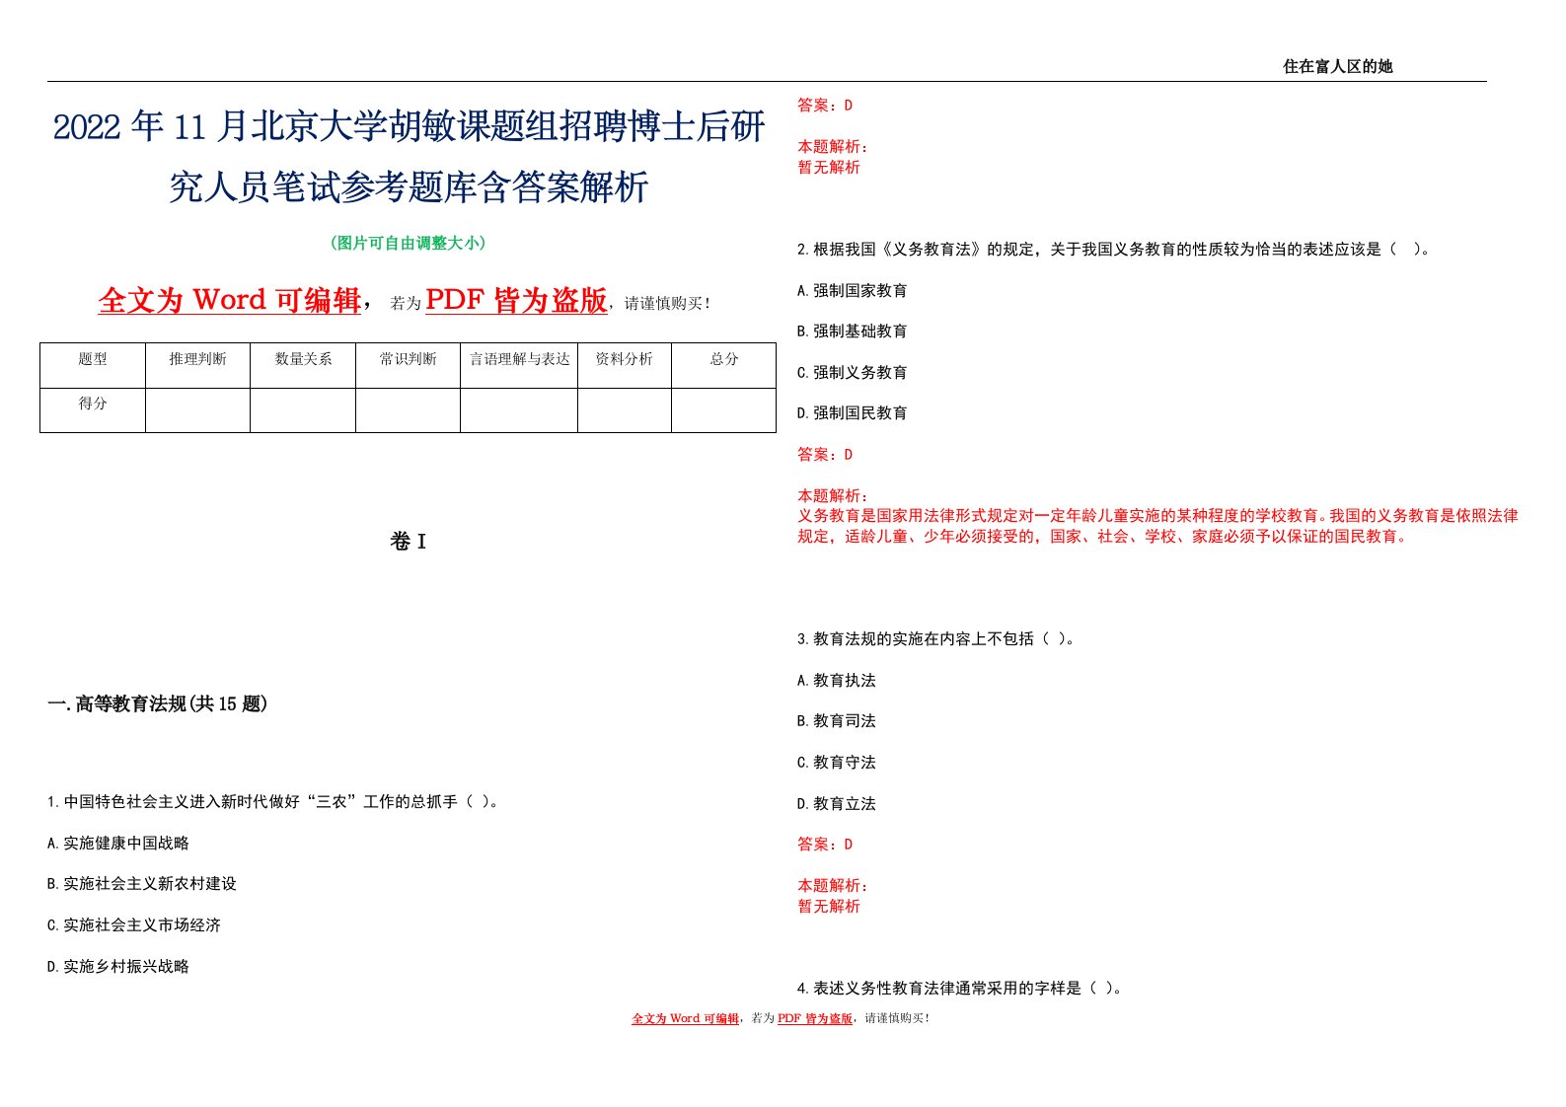The image size is (1566, 1107).
Task: Click the large red PDF 皆为盗版 text
Action: [516, 300]
